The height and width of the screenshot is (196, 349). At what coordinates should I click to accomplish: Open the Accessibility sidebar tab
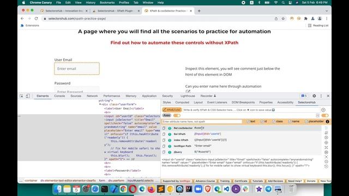coord(285,102)
